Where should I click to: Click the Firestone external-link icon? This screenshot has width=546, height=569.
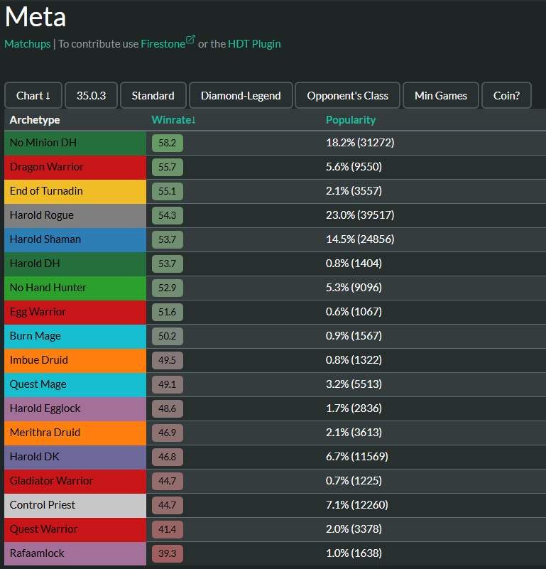click(x=190, y=39)
